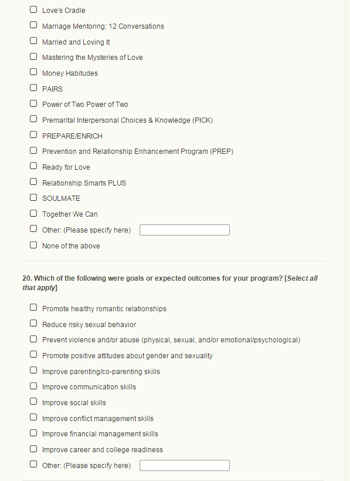Viewport: 350px width, 481px height.
Task: Tick the Ready for Love option
Action: tap(33, 166)
